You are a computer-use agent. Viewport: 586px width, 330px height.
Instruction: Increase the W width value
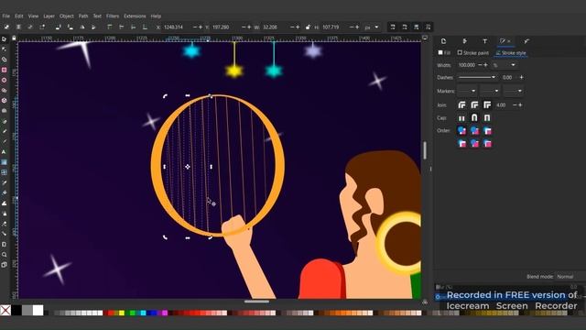tap(298, 27)
